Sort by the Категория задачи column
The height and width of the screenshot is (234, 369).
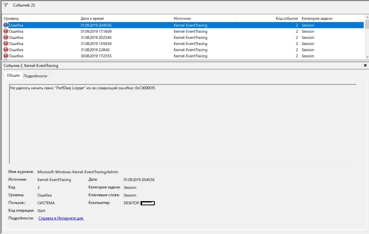[332, 18]
